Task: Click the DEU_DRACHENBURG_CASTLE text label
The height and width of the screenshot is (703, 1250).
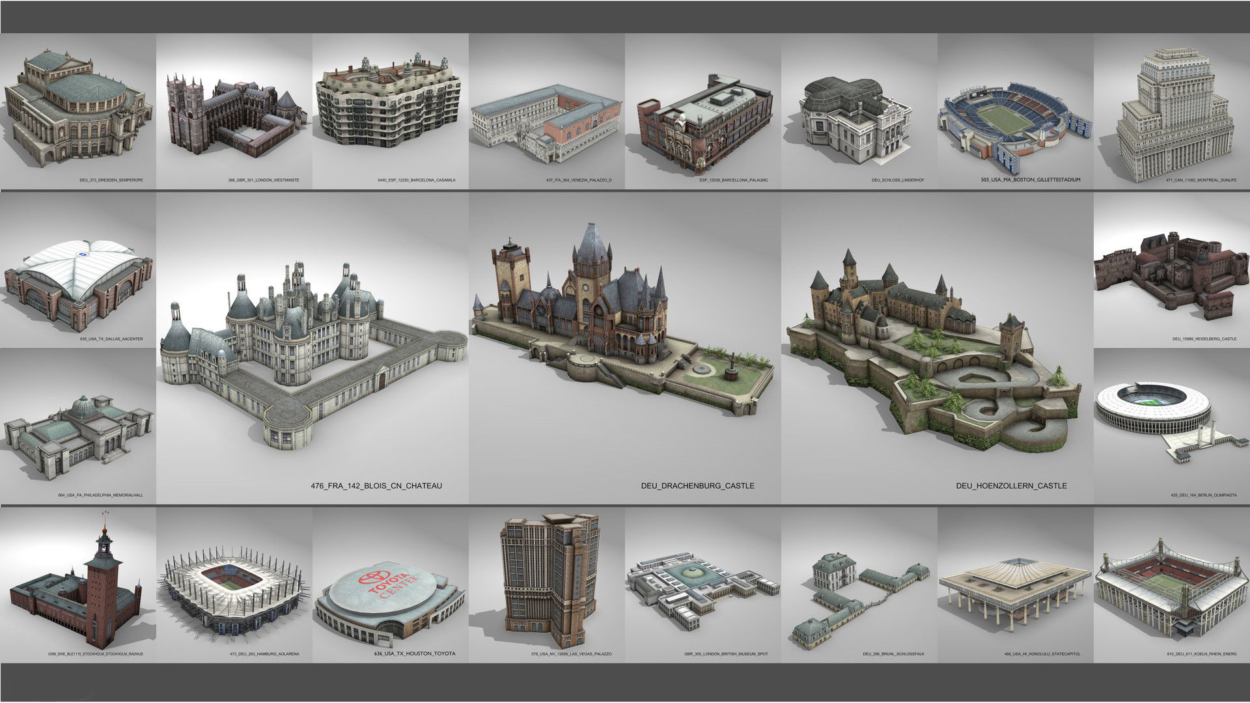Action: [698, 486]
